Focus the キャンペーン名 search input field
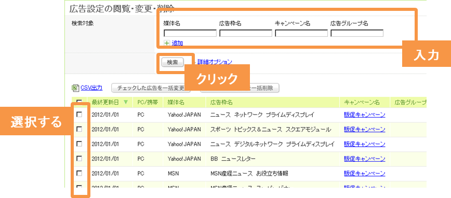This screenshot has height=198, width=451. (301, 33)
